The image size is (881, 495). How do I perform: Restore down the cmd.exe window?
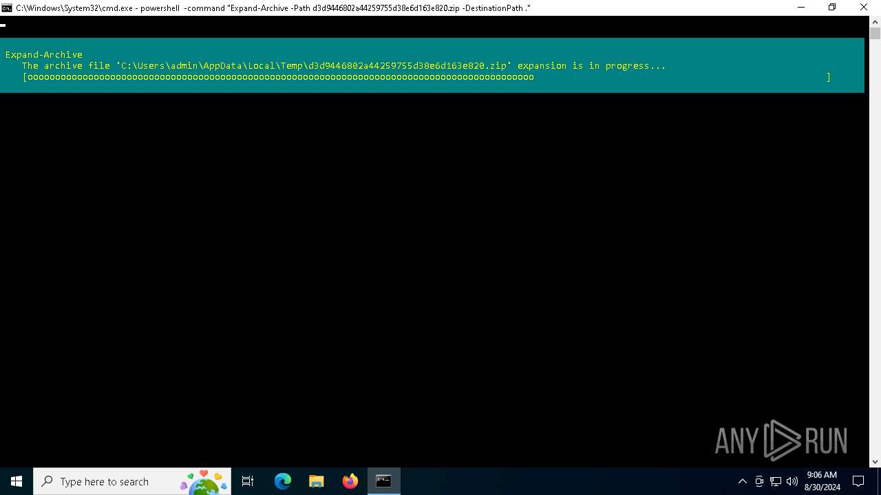[x=832, y=8]
